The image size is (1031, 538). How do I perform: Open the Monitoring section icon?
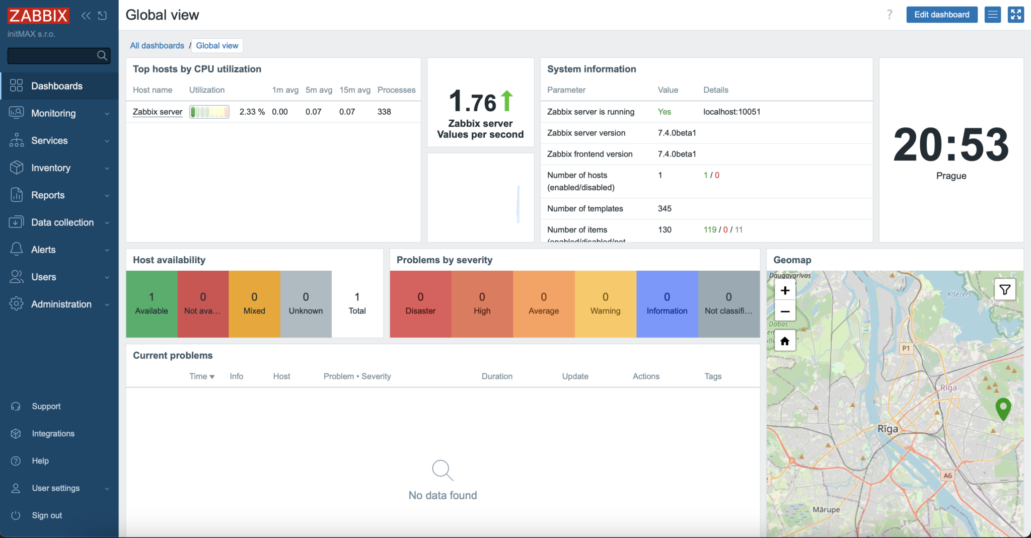tap(16, 113)
